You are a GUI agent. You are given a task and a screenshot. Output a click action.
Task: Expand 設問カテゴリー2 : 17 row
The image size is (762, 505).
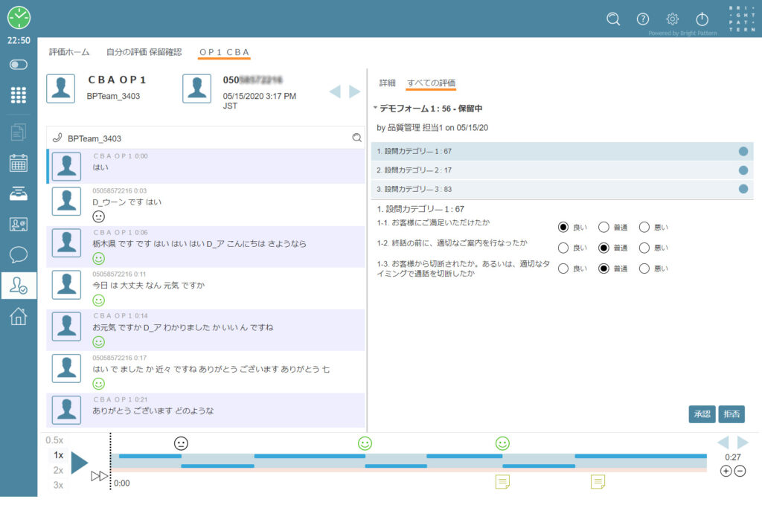[x=563, y=170]
